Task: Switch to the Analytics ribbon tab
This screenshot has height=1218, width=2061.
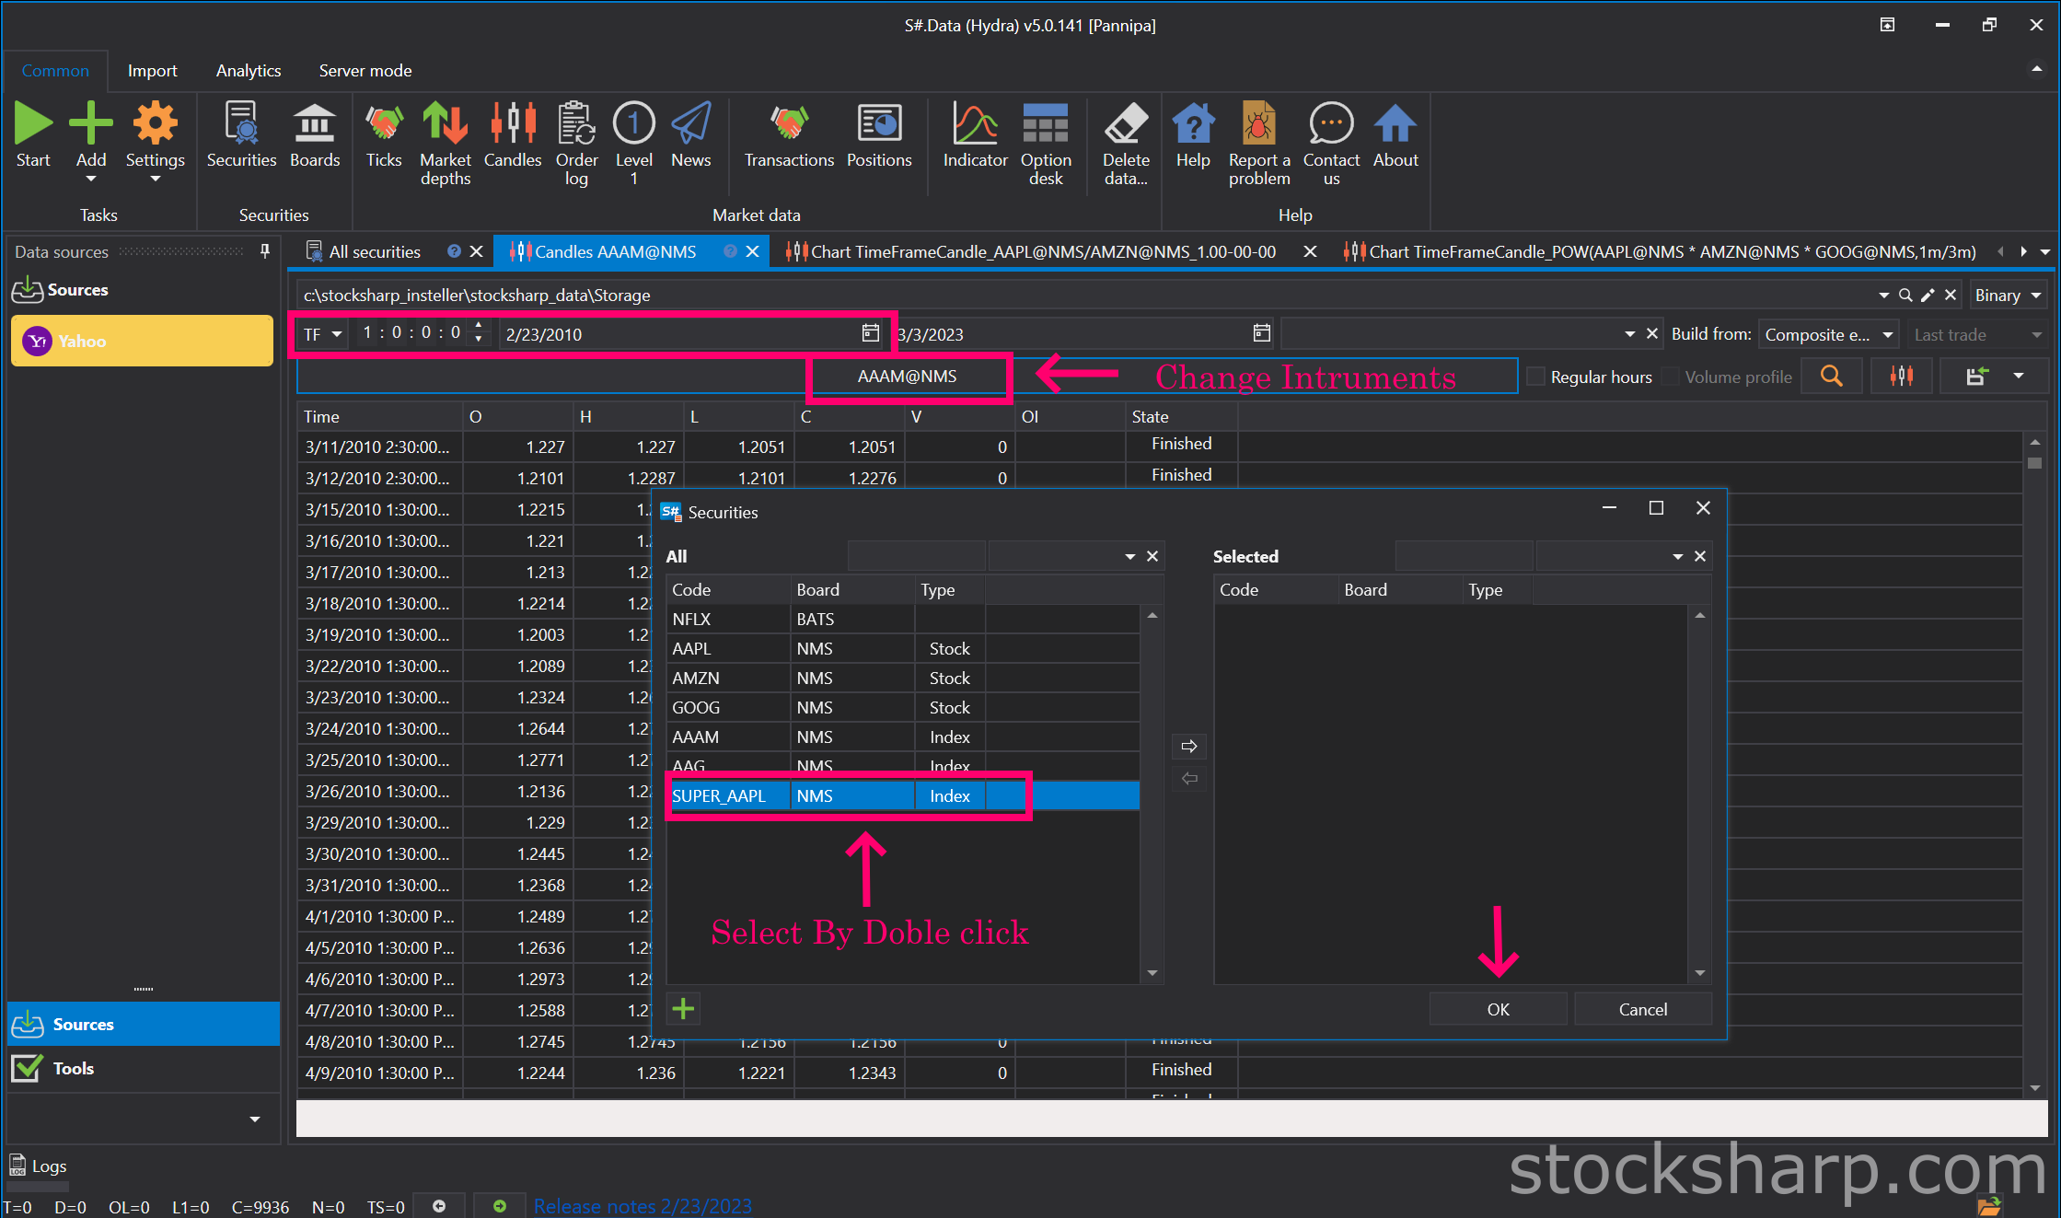Action: pyautogui.click(x=249, y=71)
